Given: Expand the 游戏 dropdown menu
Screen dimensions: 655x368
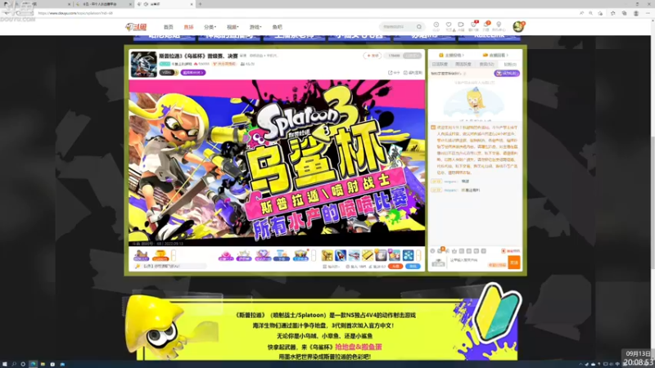Looking at the screenshot, I should (255, 27).
